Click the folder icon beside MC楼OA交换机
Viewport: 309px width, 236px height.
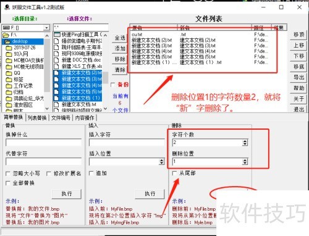(9, 61)
